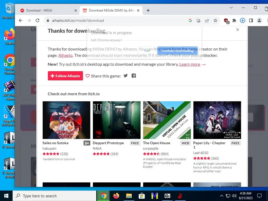This screenshot has height=201, width=268.
Task: Open the Saiko no Sutoka thumbnail
Action: 66,120
